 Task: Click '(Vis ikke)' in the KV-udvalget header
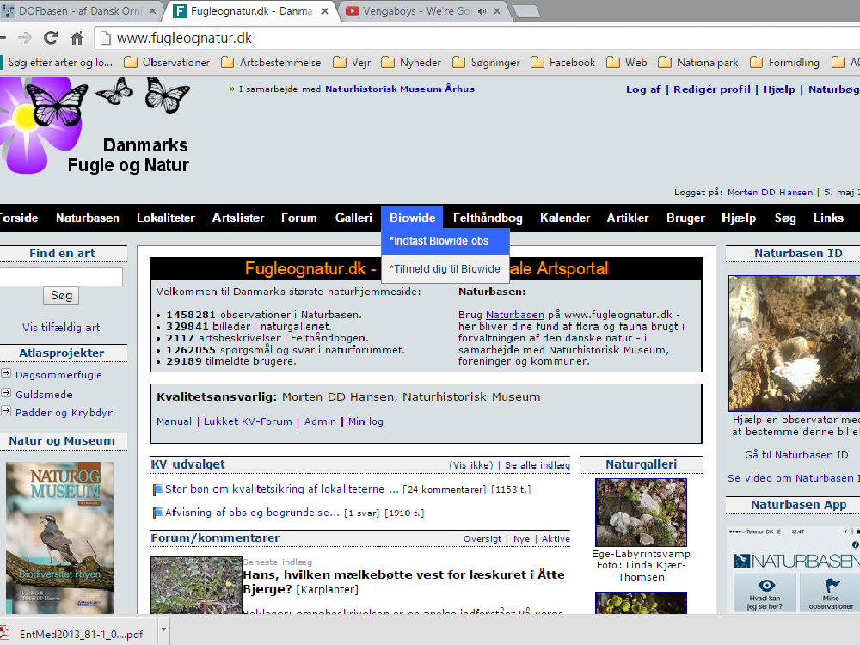[x=471, y=465]
